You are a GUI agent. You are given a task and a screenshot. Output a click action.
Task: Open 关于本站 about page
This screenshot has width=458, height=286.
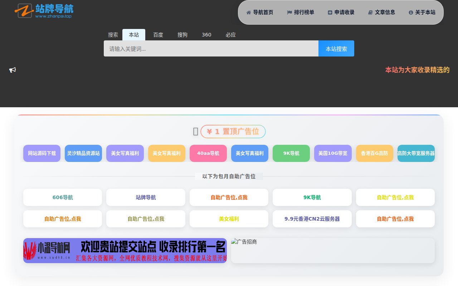tap(422, 12)
